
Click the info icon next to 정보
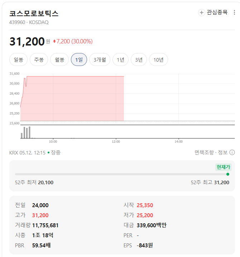click(x=232, y=152)
